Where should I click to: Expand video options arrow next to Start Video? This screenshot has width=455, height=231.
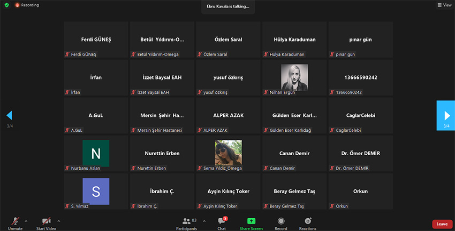pos(58,220)
